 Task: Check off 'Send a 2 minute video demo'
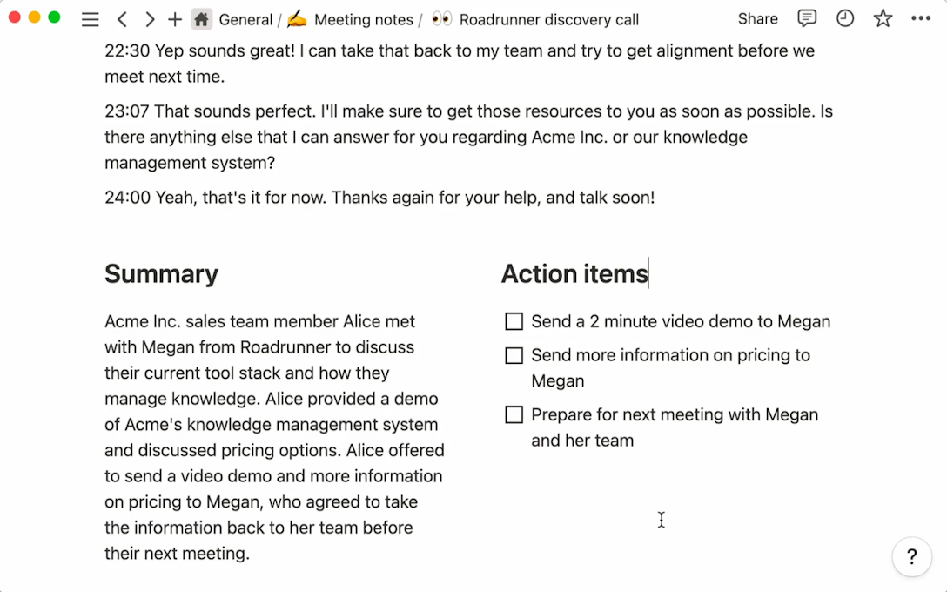click(514, 321)
